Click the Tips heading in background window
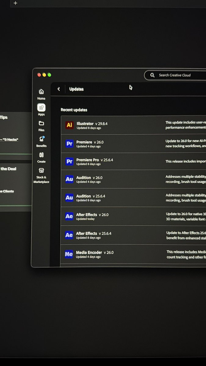The width and height of the screenshot is (206, 366). (4, 117)
